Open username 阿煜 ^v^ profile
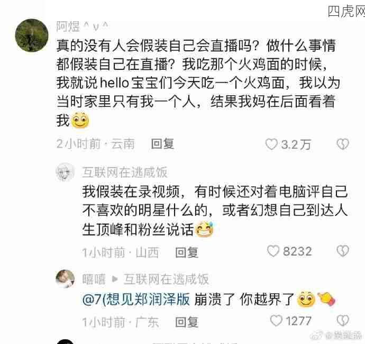 click(x=82, y=26)
